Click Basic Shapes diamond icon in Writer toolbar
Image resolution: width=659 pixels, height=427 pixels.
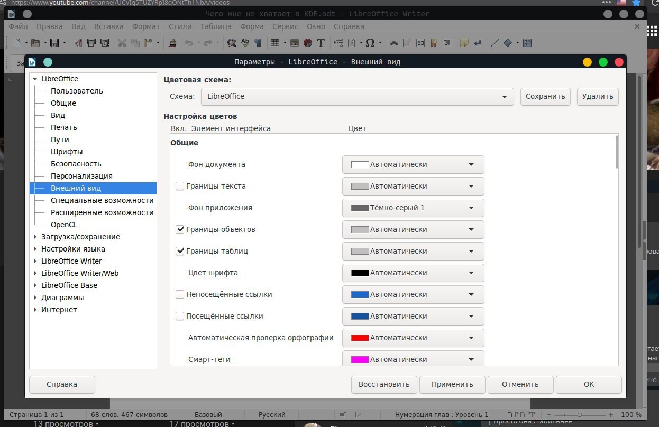[x=508, y=43]
